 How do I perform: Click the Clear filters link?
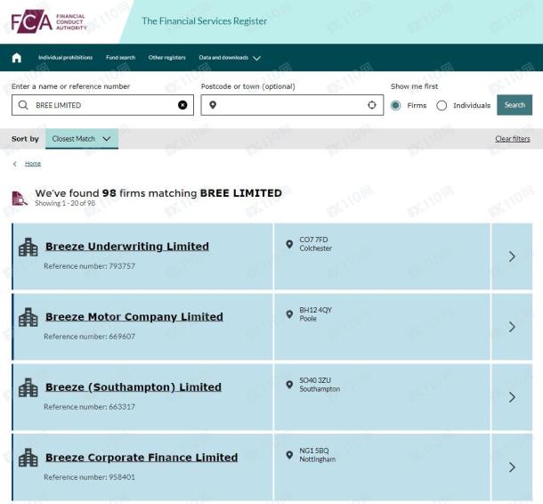tap(513, 139)
